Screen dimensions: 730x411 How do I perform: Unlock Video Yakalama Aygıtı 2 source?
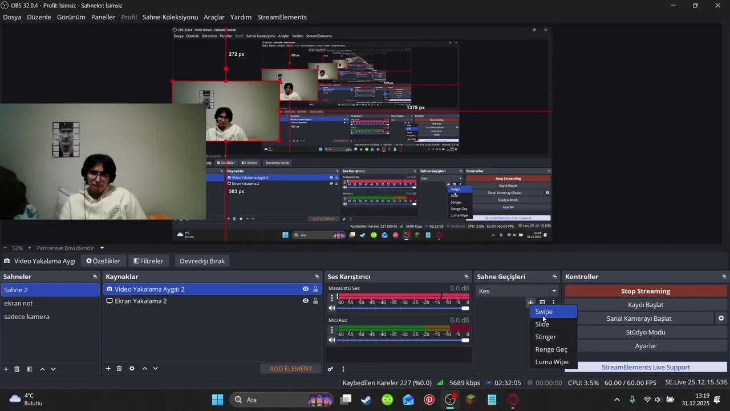(x=315, y=289)
